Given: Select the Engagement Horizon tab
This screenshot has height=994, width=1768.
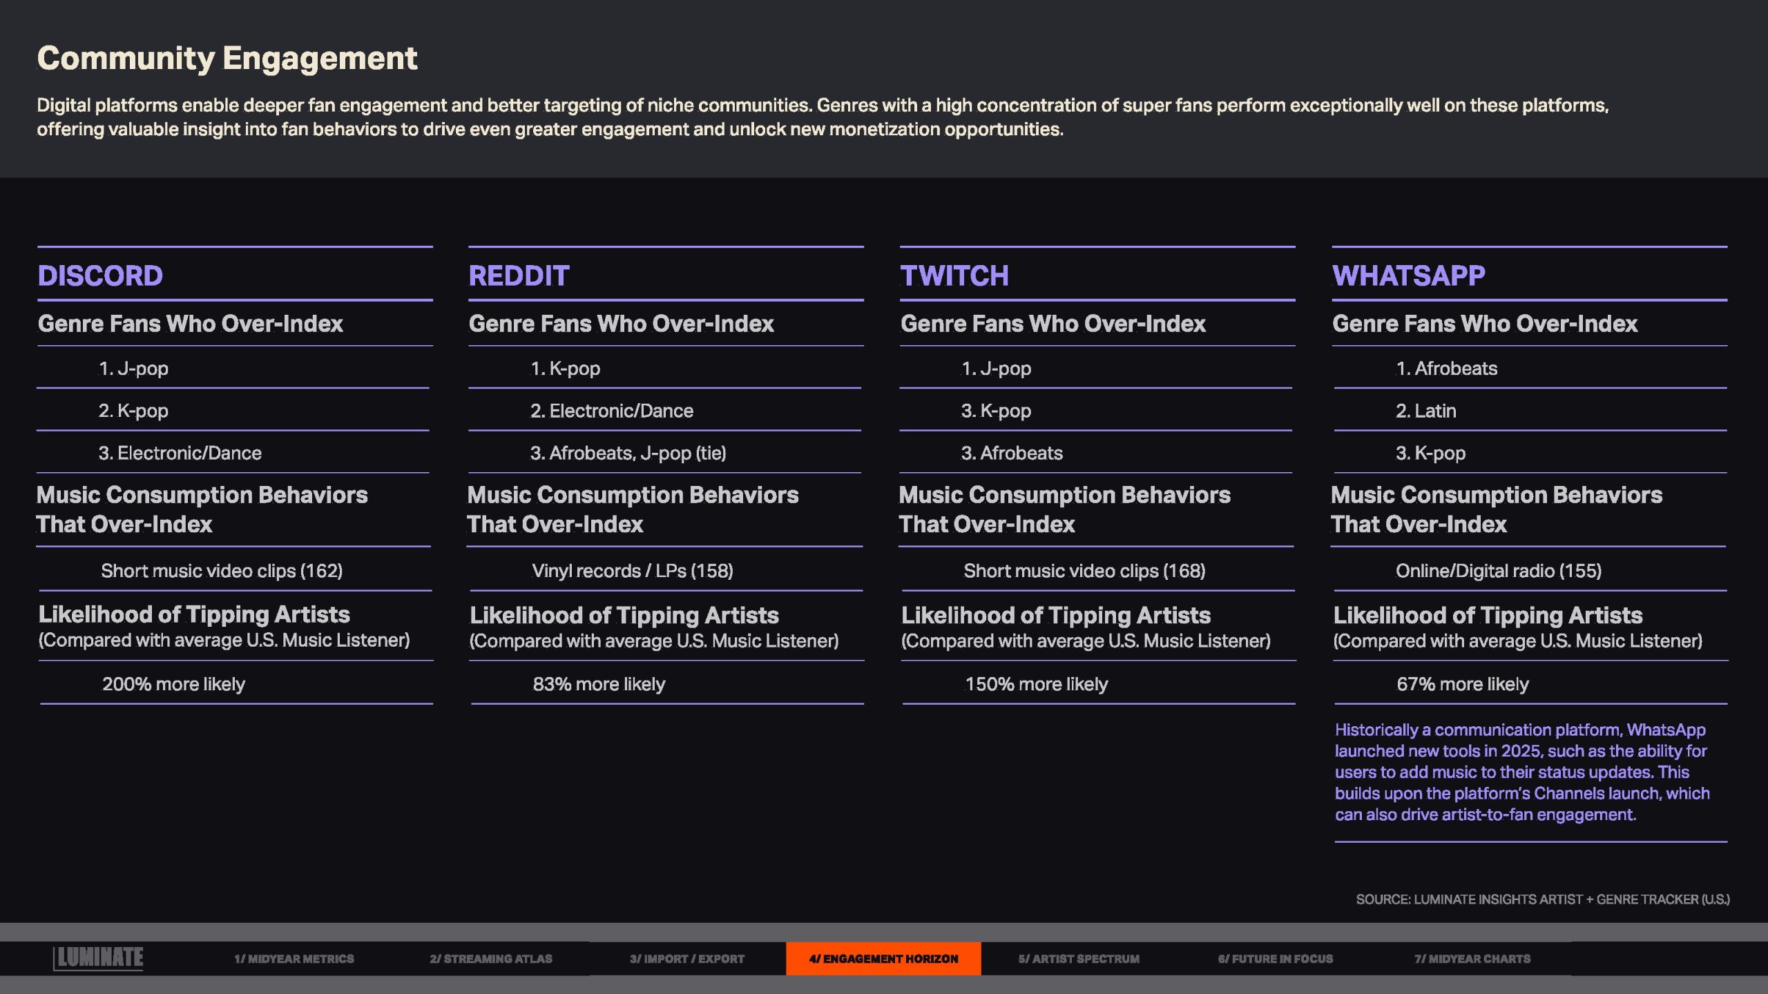Looking at the screenshot, I should click(883, 959).
